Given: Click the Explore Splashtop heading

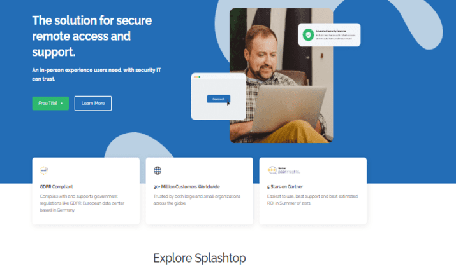Looking at the screenshot, I should 200,258.
